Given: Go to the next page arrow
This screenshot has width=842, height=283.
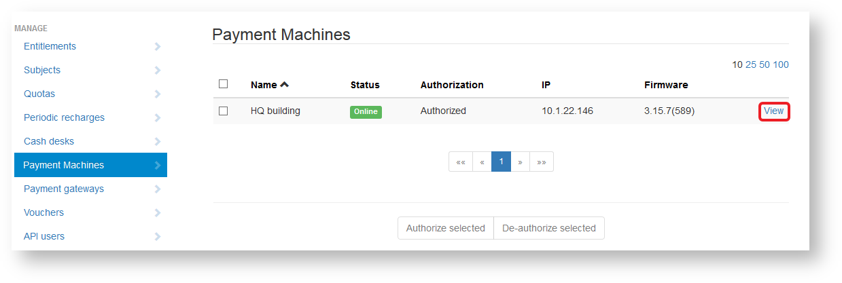Looking at the screenshot, I should click(520, 162).
